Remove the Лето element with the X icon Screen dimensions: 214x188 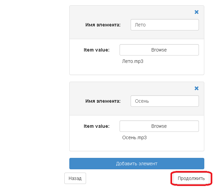coord(196,12)
